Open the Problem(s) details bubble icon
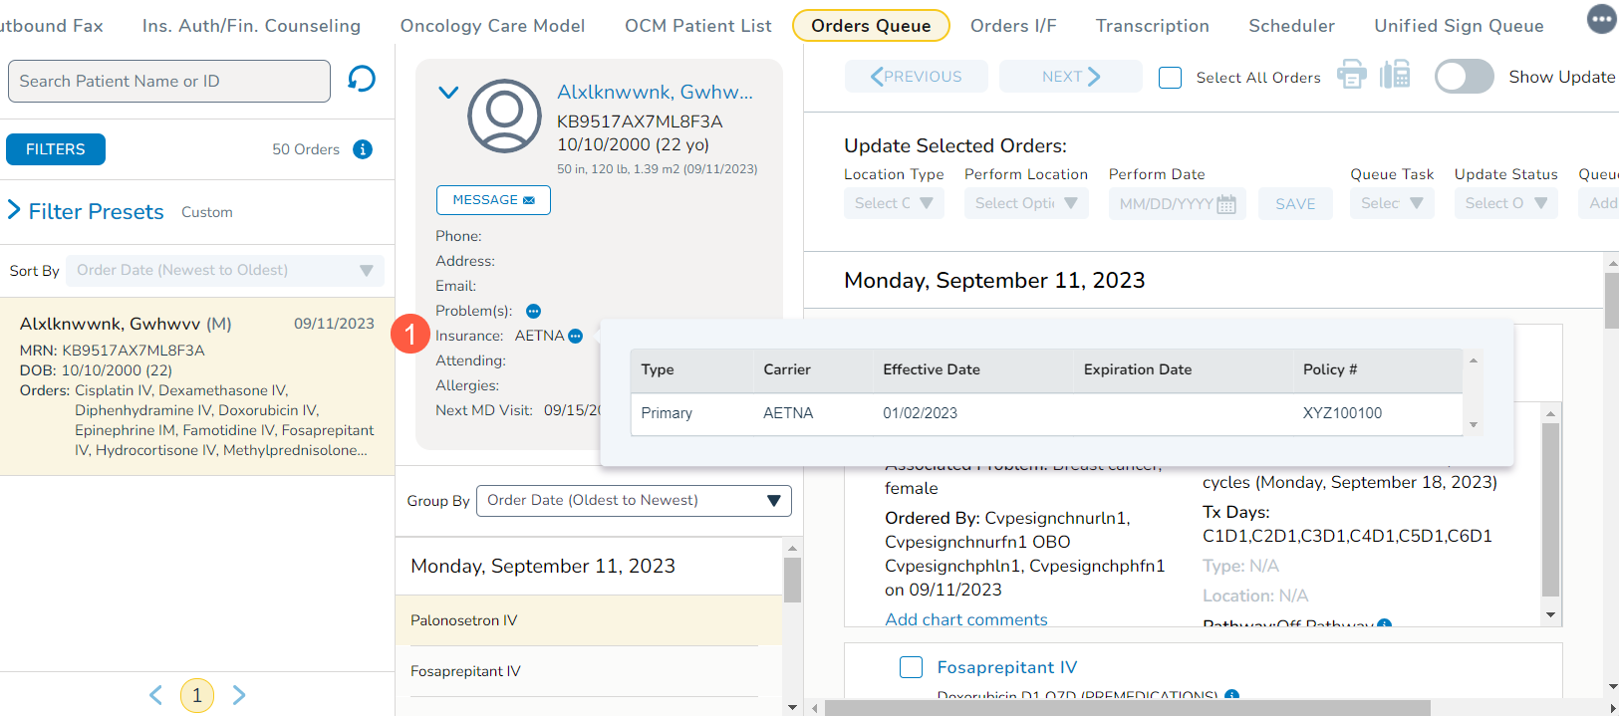This screenshot has width=1619, height=716. pos(533,311)
